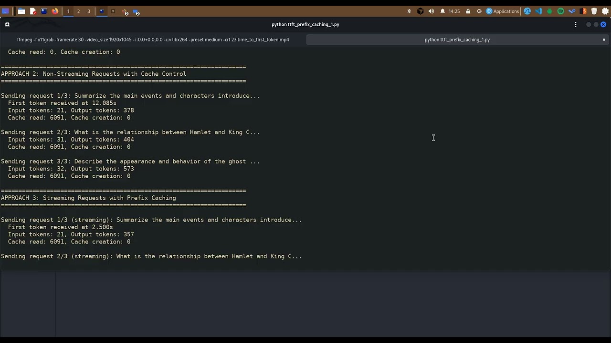Image resolution: width=611 pixels, height=343 pixels.
Task: Select the dark taskbar window button
Action: point(113,11)
